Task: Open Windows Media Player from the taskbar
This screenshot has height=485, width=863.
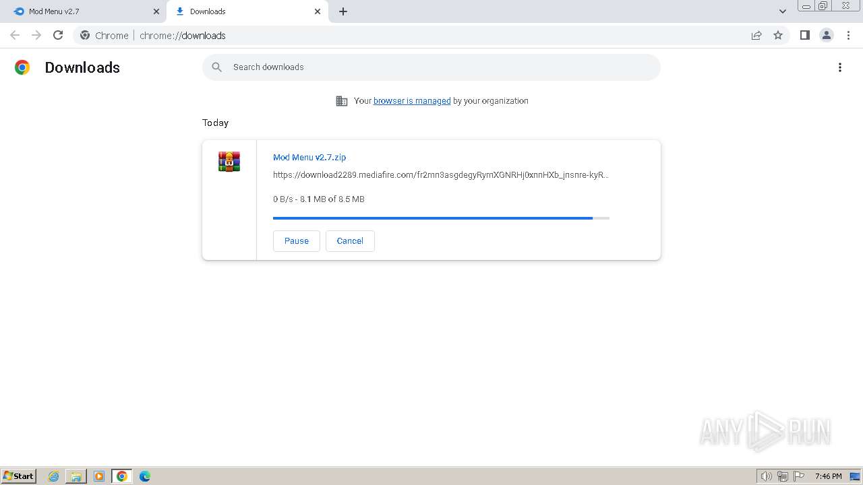Action: (x=99, y=476)
